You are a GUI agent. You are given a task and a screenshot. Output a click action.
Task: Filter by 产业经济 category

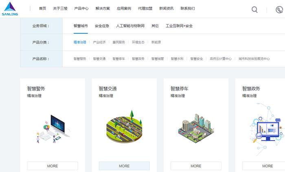tap(99, 42)
